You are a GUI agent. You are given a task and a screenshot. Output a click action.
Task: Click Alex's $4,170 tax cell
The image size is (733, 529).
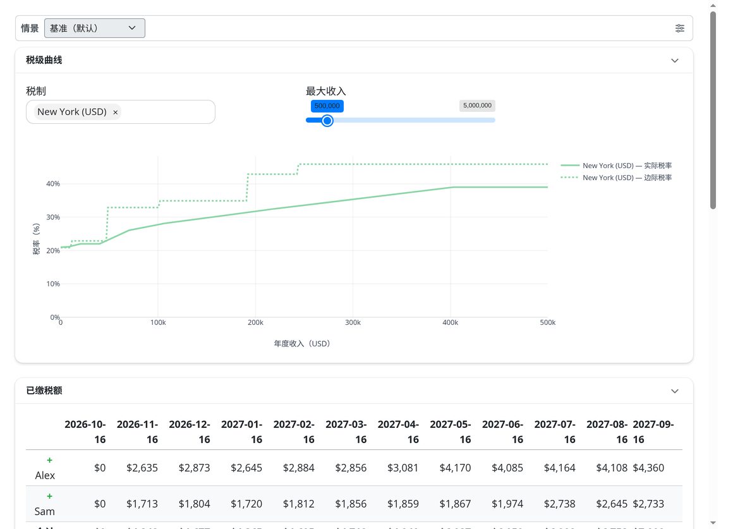click(455, 468)
